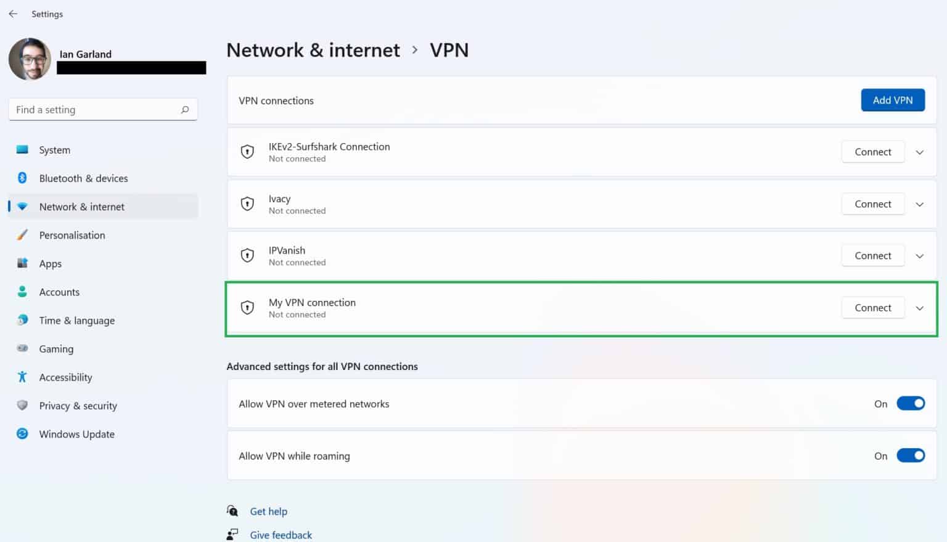Click Ian Garland's profile picture

pyautogui.click(x=30, y=59)
